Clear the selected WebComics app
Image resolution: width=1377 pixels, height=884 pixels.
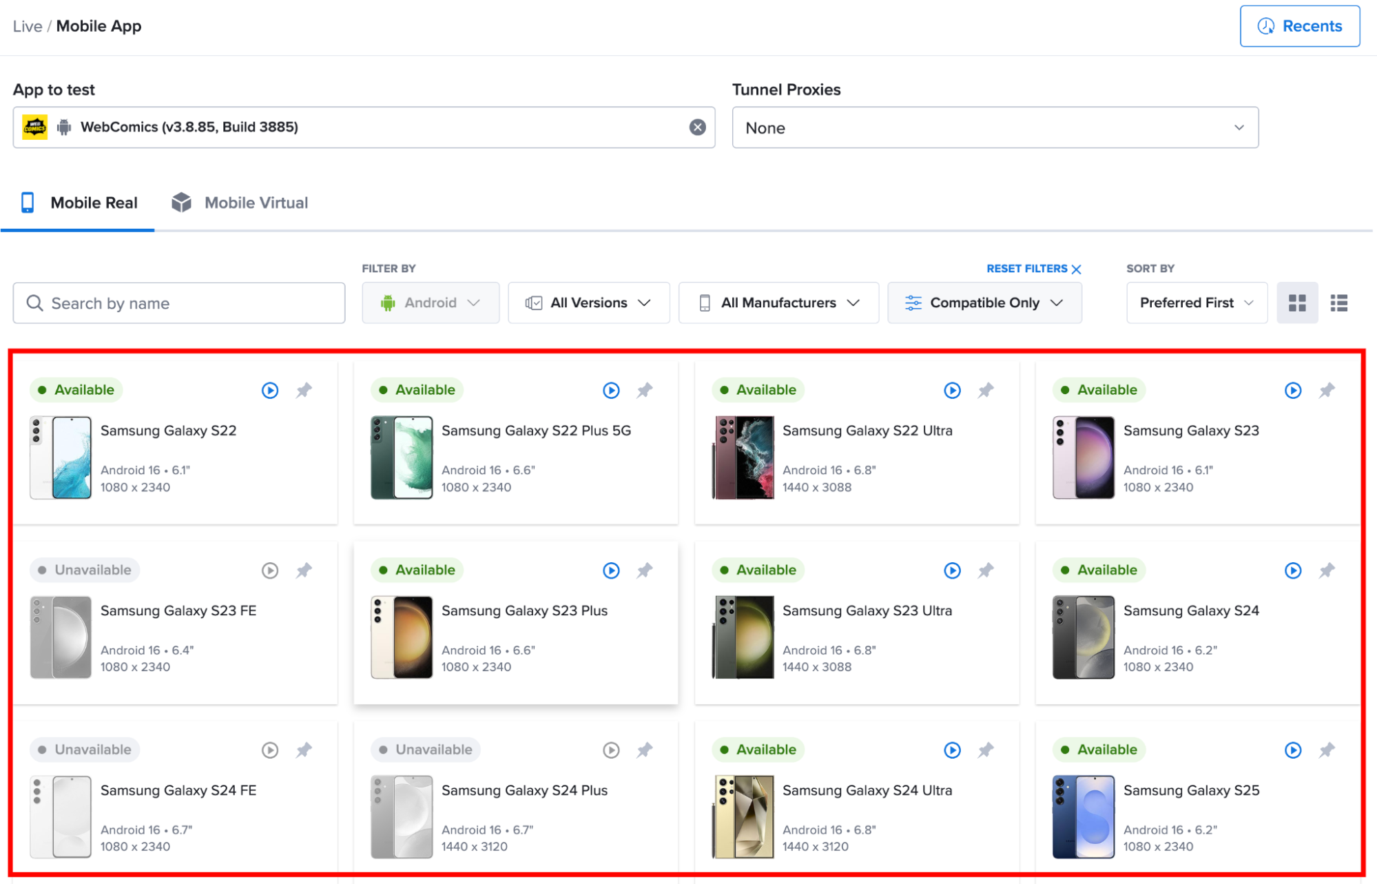click(697, 127)
